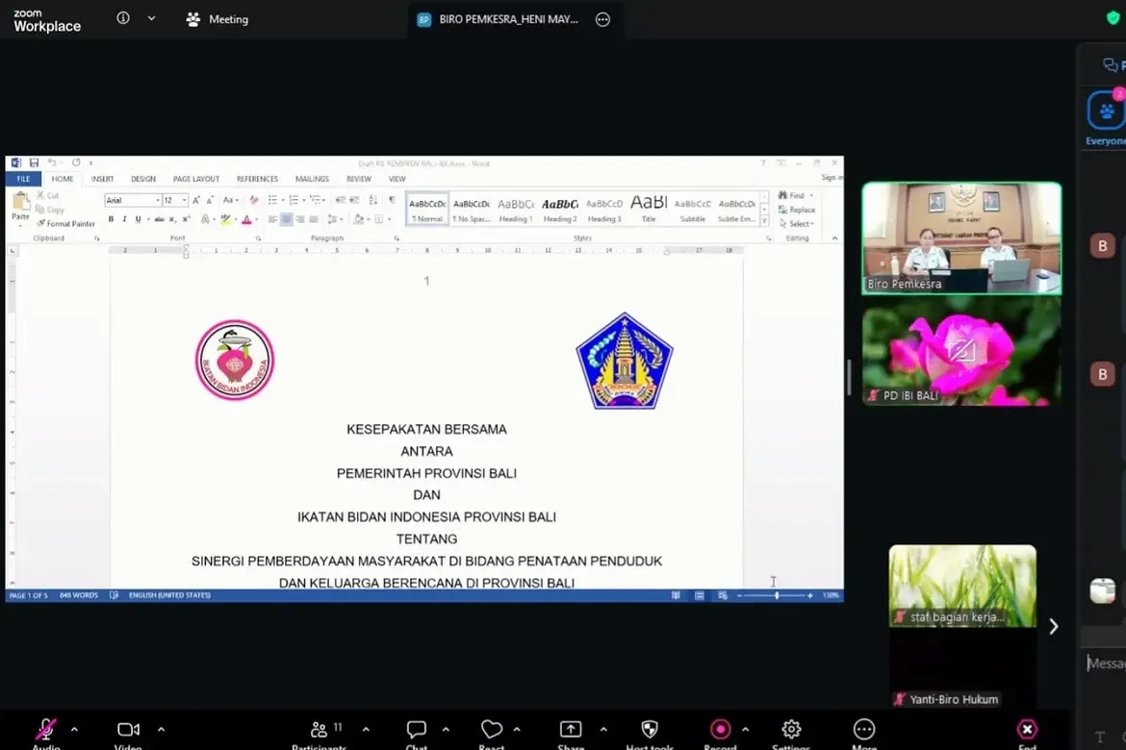Image resolution: width=1126 pixels, height=750 pixels.
Task: Click Find in the Editing group
Action: pos(791,195)
